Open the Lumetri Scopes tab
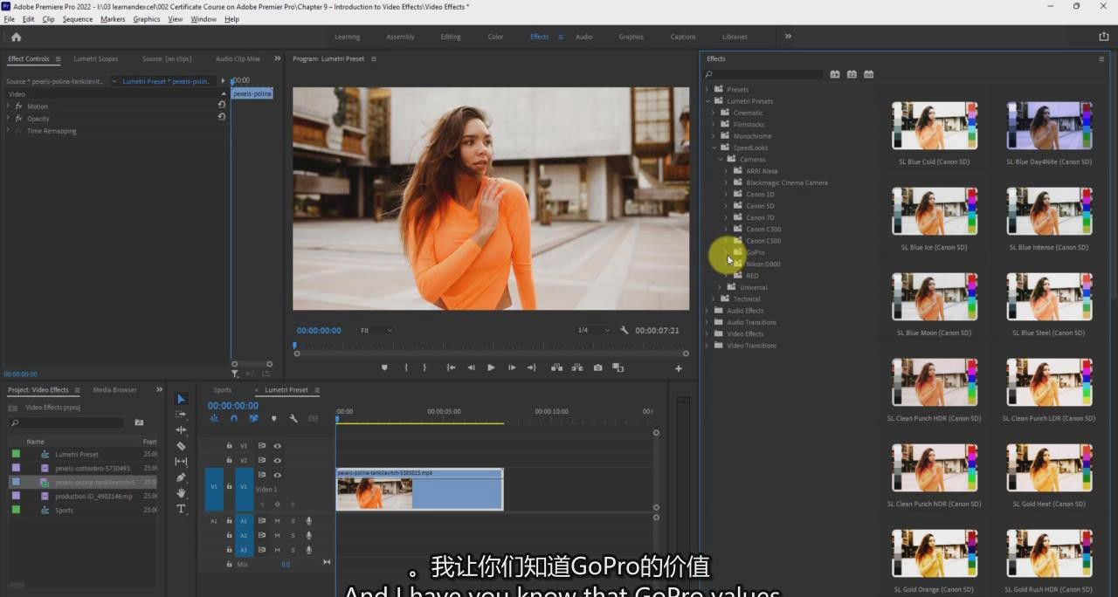The width and height of the screenshot is (1118, 597). coord(96,59)
